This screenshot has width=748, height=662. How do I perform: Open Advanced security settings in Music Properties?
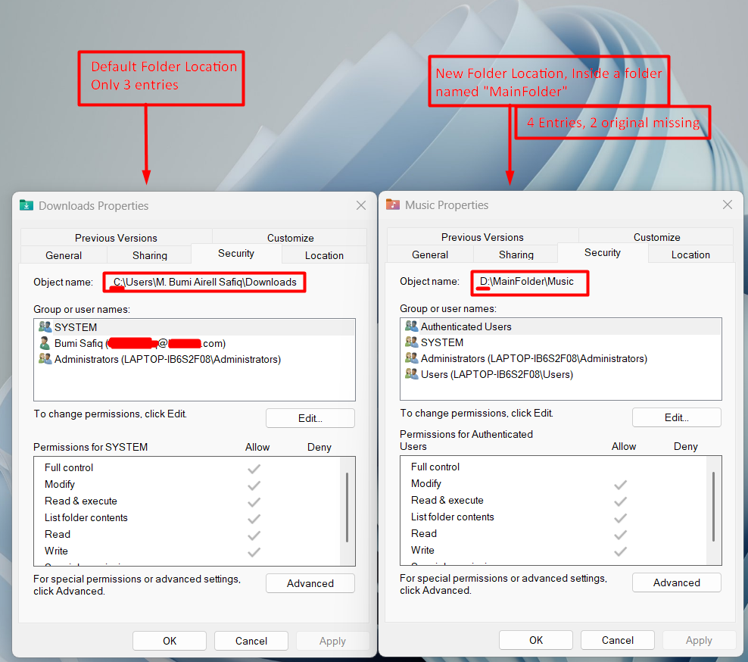(676, 582)
